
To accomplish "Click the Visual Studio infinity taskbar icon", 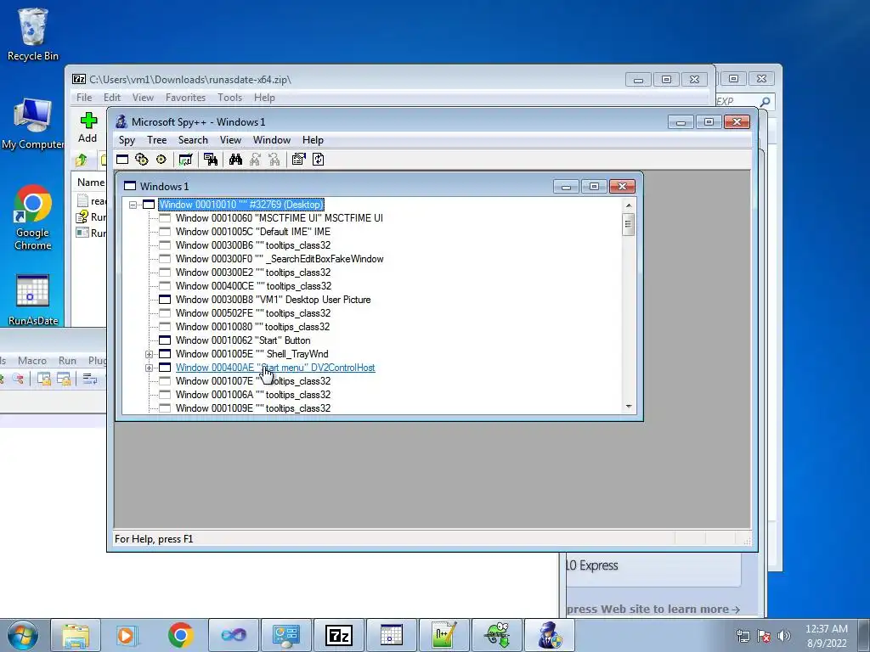I will pos(234,635).
